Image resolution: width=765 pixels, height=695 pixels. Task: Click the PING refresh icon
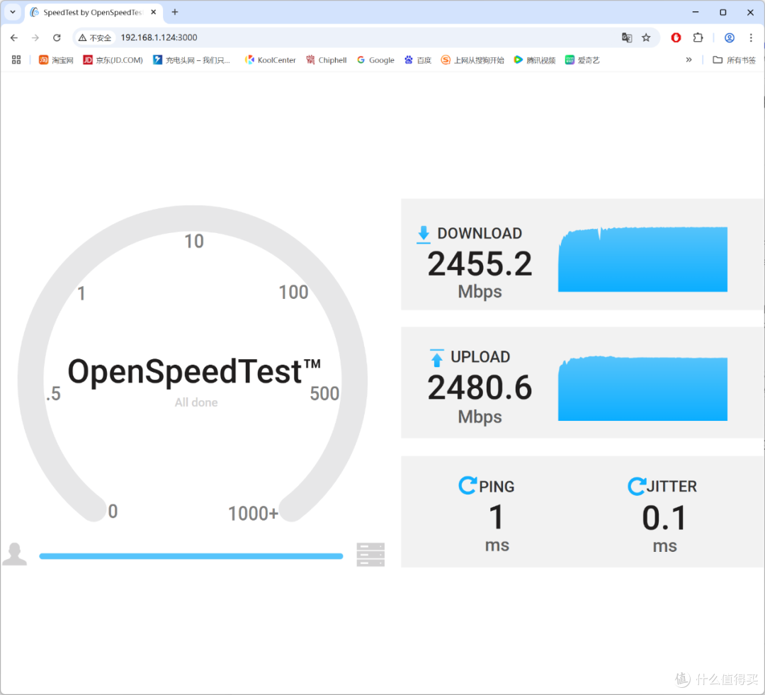click(467, 485)
